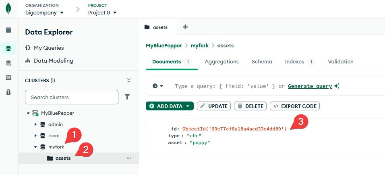Click the admin database icon

pyautogui.click(x=43, y=124)
